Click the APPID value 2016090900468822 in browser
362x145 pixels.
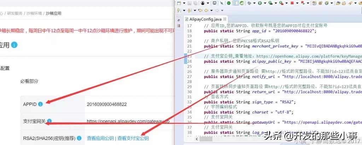tap(107, 104)
